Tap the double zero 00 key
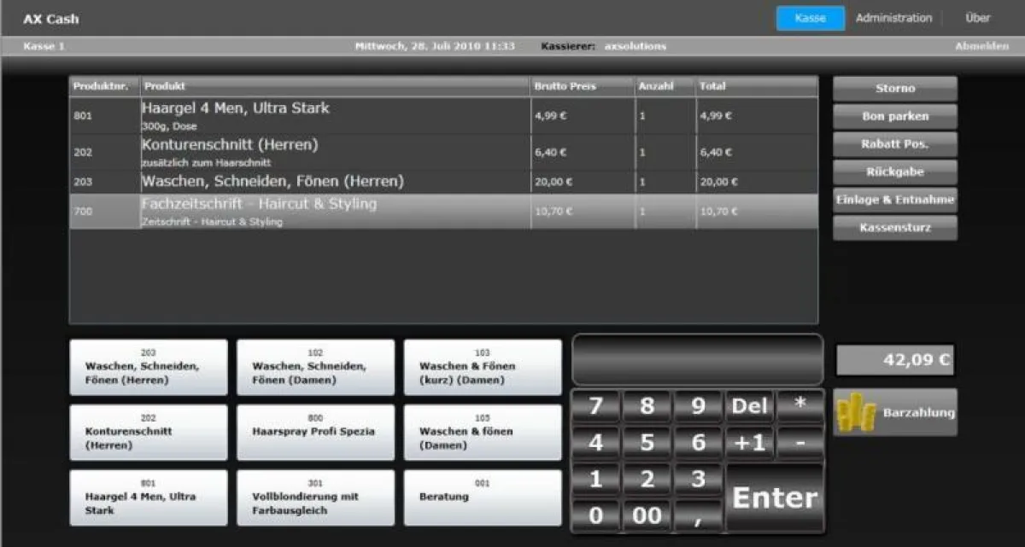1025x547 pixels. click(x=647, y=515)
